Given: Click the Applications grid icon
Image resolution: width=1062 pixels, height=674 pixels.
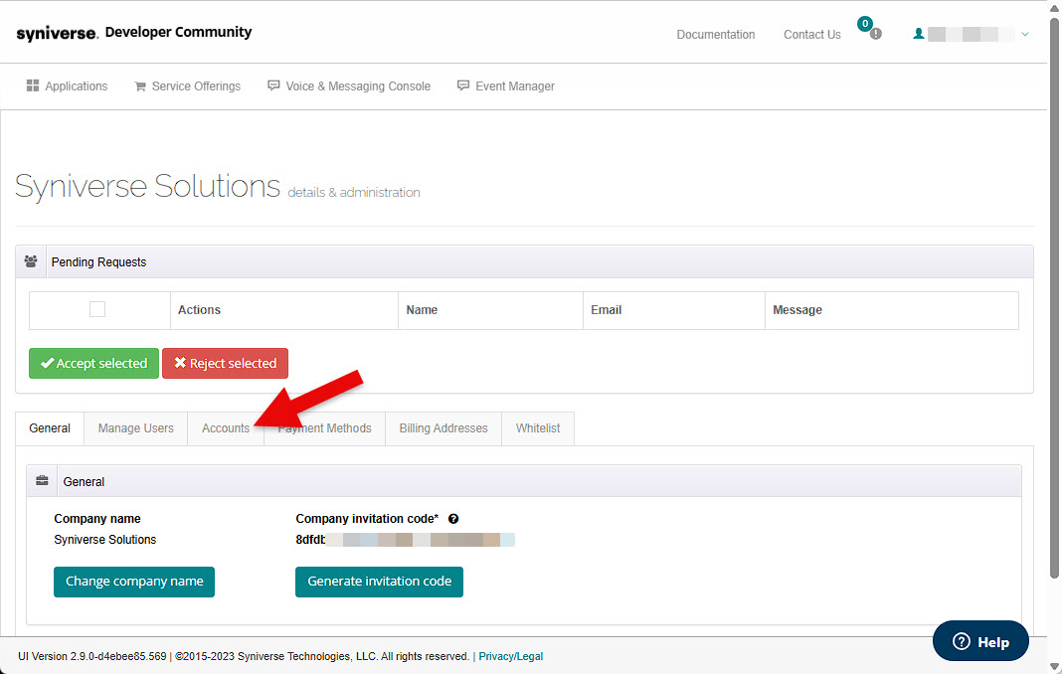Looking at the screenshot, I should (33, 86).
